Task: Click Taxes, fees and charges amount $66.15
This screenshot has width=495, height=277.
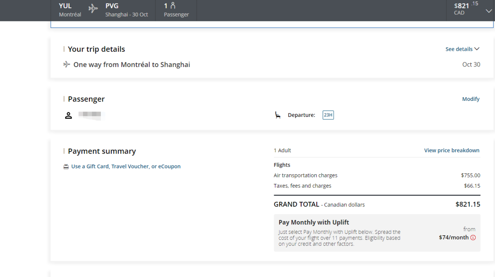Action: (472, 186)
